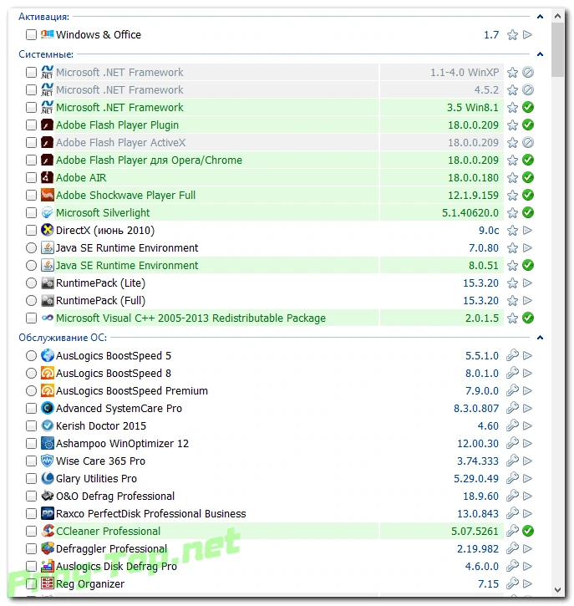Click key icon for Auslogics Disk Defrag Pro
Viewport: 574px width, 606px height.
click(x=512, y=566)
